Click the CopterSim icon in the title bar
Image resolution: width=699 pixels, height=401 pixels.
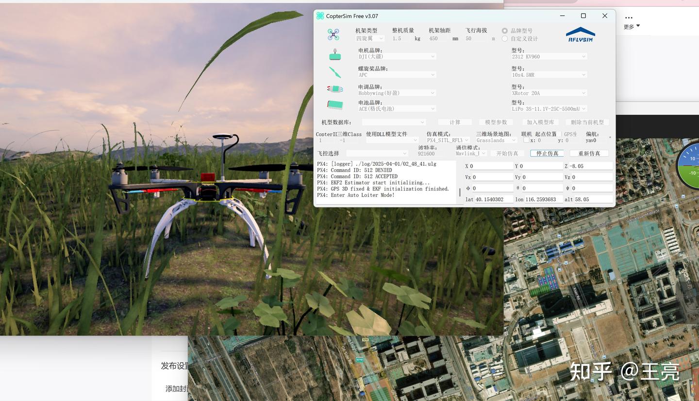[320, 16]
